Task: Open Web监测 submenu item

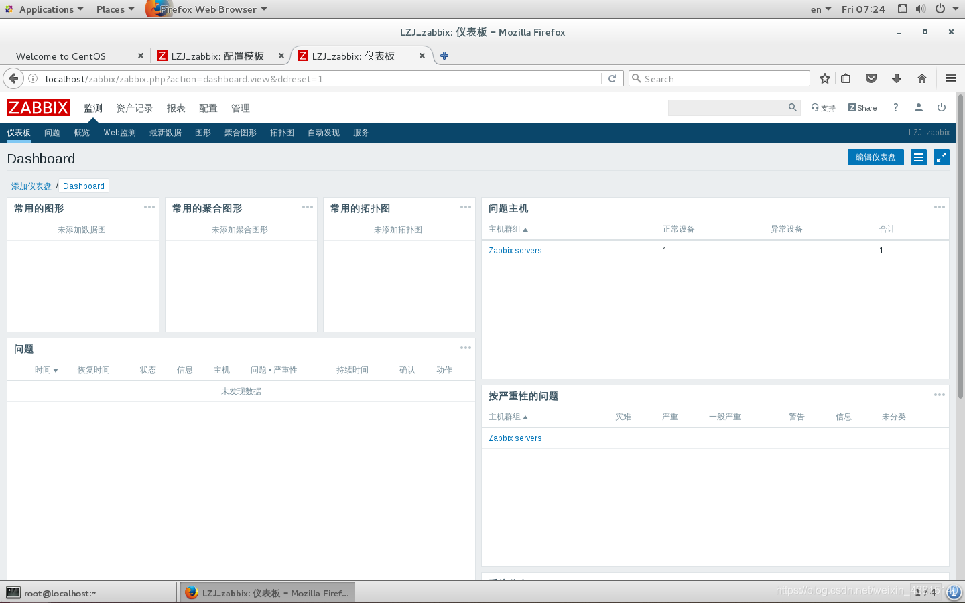Action: pos(120,133)
